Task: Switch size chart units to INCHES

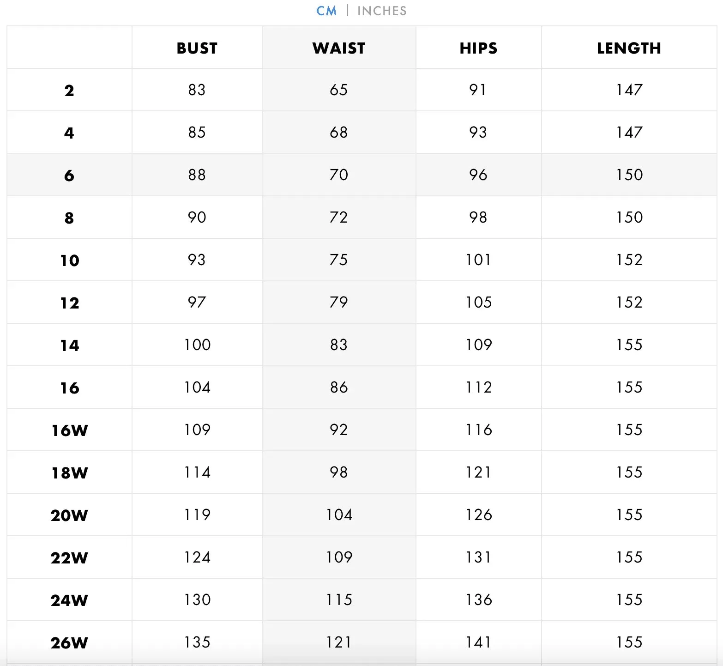Action: tap(382, 11)
